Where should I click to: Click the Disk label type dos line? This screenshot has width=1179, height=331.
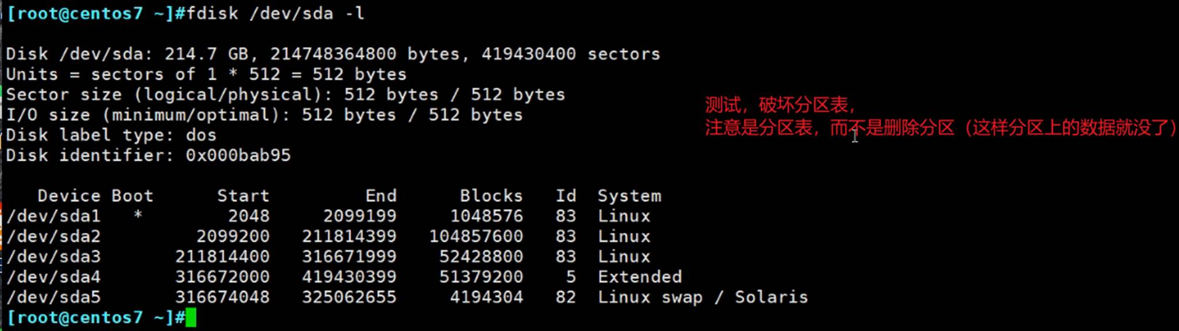click(111, 135)
